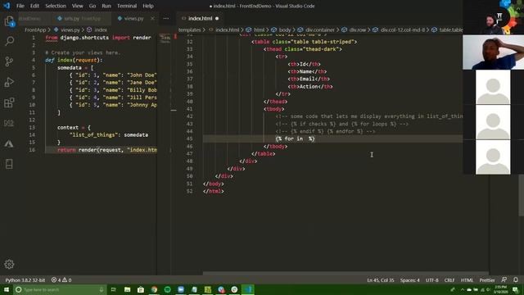Click errors and warnings count in status bar
The width and height of the screenshot is (524, 295).
tap(61, 280)
